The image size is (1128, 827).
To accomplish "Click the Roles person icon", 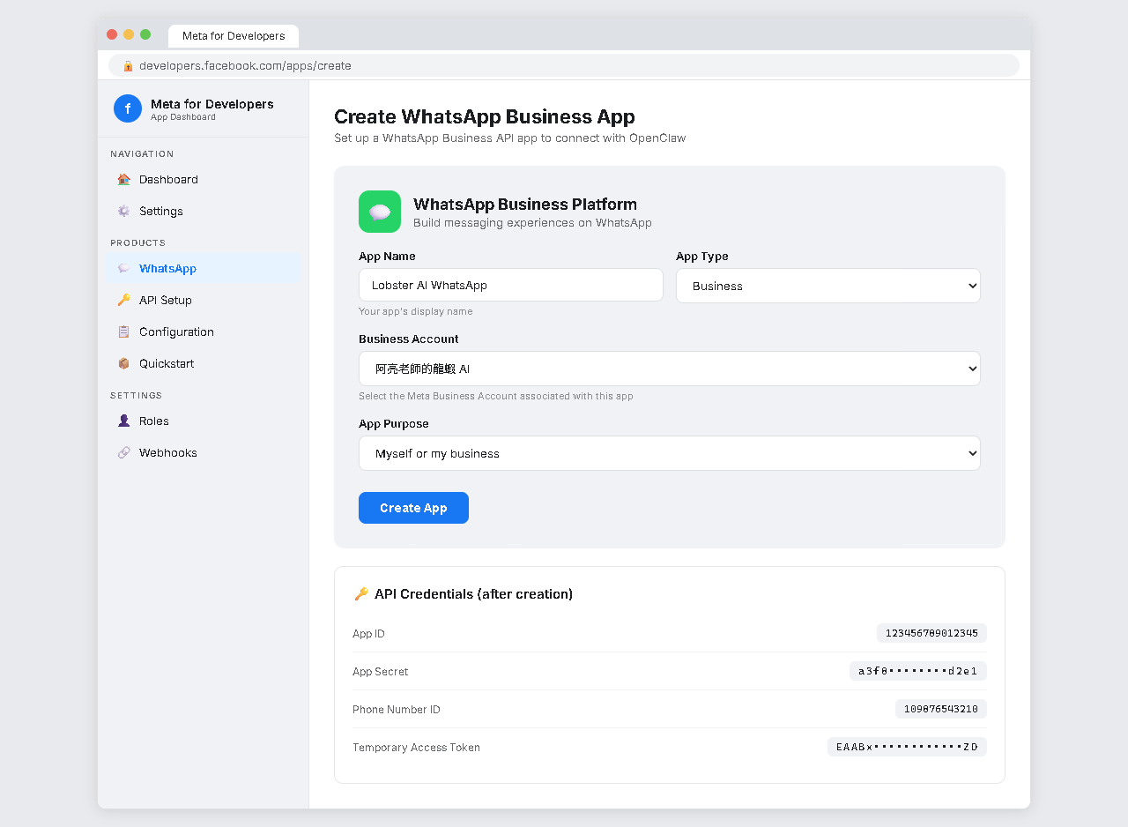I will [x=123, y=421].
